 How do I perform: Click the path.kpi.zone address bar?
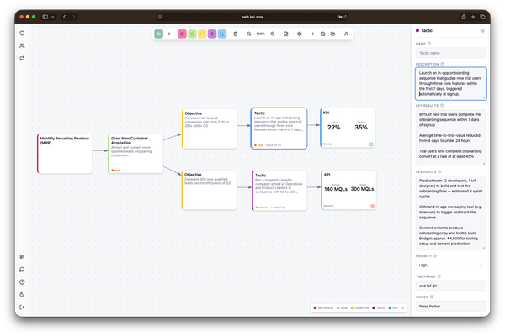pos(252,17)
